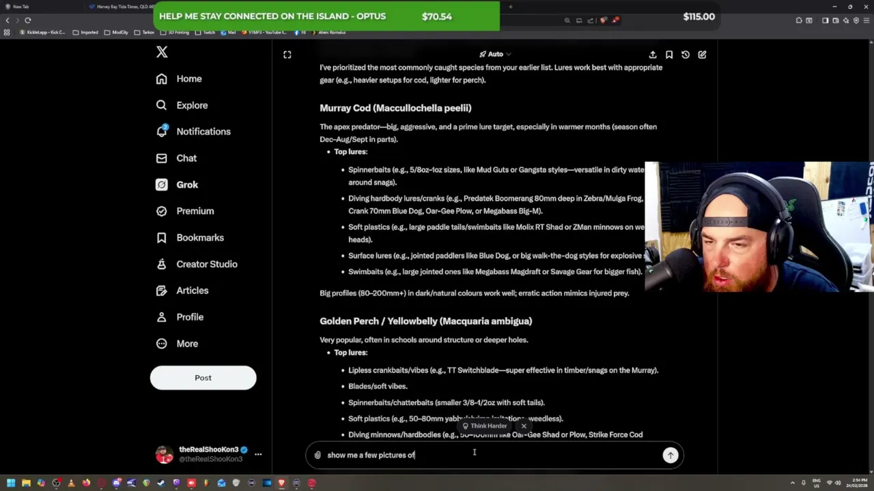Open the YTMP3 YouTube bookmark

click(x=265, y=33)
